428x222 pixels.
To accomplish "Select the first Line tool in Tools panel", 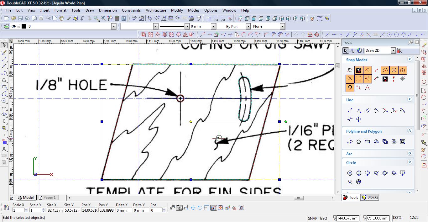I will 350,110.
